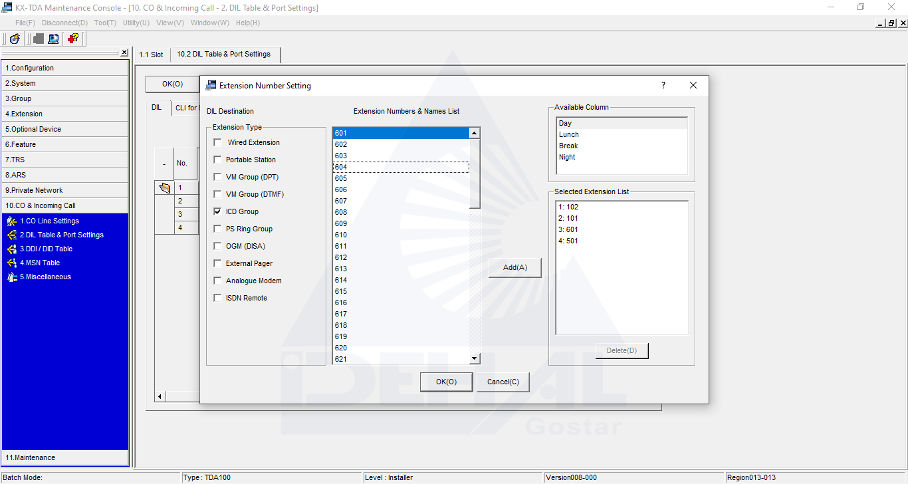Select Lunch in Available Column
Screen dimensions: 908x484
click(622, 134)
